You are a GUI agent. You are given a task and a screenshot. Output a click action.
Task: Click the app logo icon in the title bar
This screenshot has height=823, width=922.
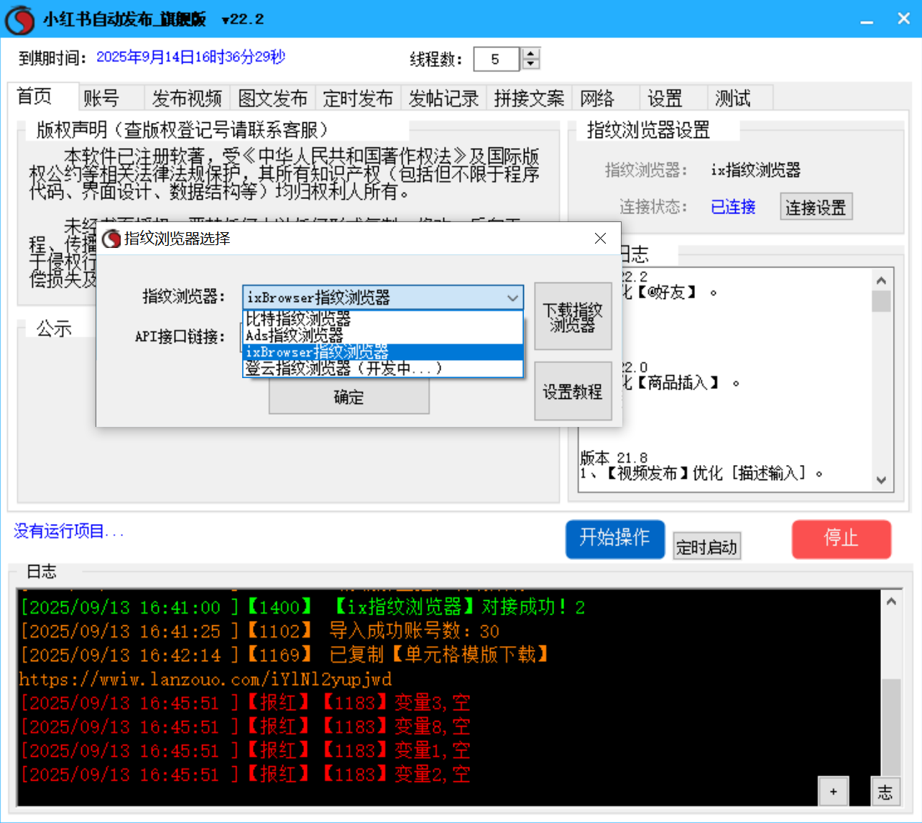[x=19, y=19]
